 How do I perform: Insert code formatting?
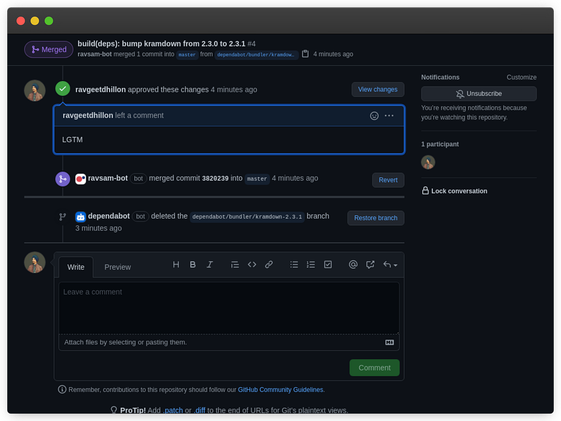point(252,265)
